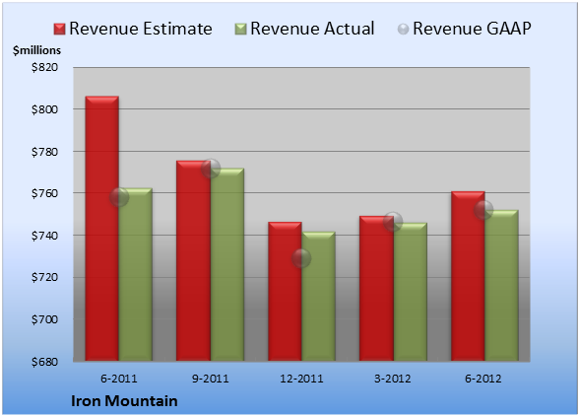Select the green actual bar for 9-2011
Screen dimensions: 579x416
coord(227,264)
